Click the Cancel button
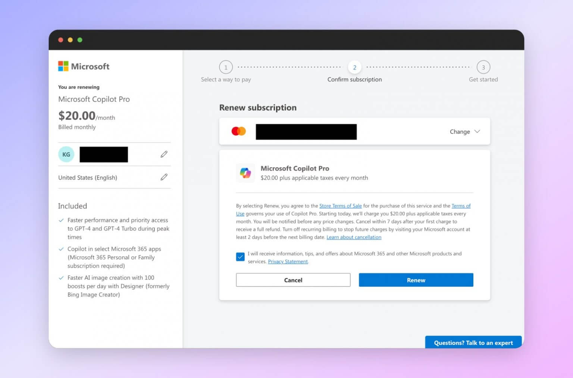The height and width of the screenshot is (378, 573). pyautogui.click(x=293, y=280)
